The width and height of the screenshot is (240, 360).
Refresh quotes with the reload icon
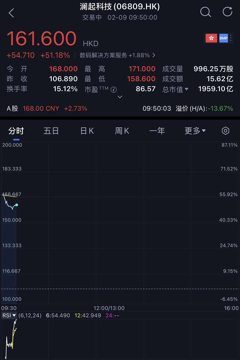[227, 12]
